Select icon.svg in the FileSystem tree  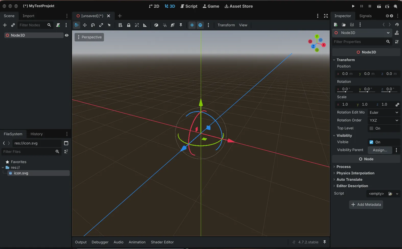38,173
